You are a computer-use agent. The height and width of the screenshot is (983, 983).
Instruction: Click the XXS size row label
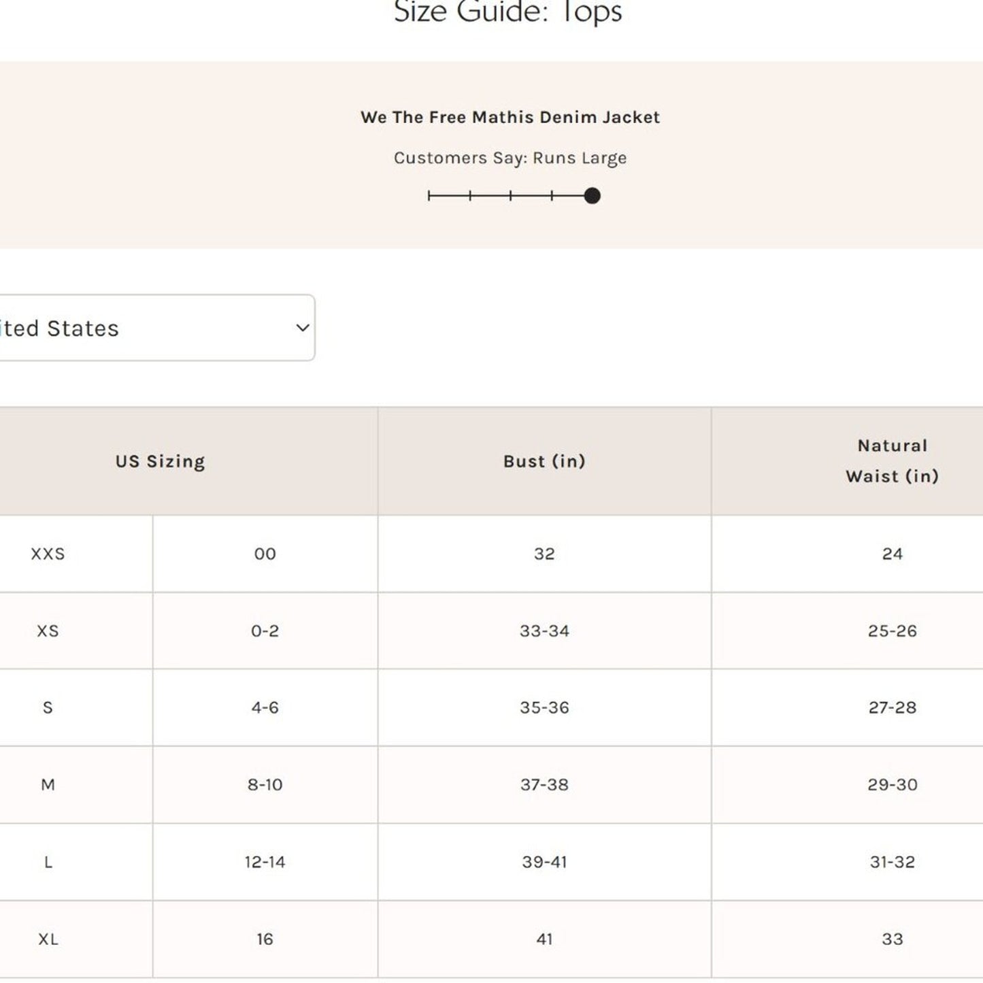coord(48,554)
